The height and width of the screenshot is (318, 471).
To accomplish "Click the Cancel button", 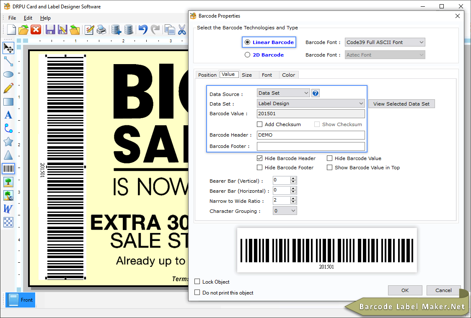I will 443,290.
